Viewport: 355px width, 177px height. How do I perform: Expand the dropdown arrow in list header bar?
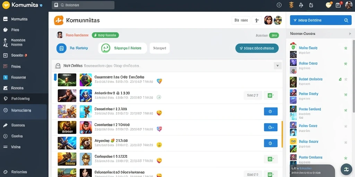click(278, 66)
